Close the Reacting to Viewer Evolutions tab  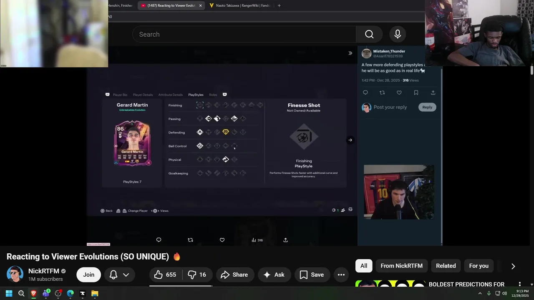(x=200, y=5)
